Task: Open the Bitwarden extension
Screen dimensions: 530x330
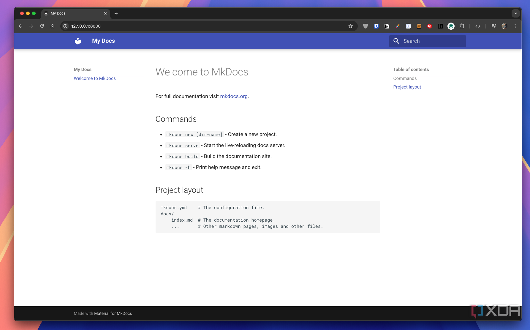Action: pos(376,26)
